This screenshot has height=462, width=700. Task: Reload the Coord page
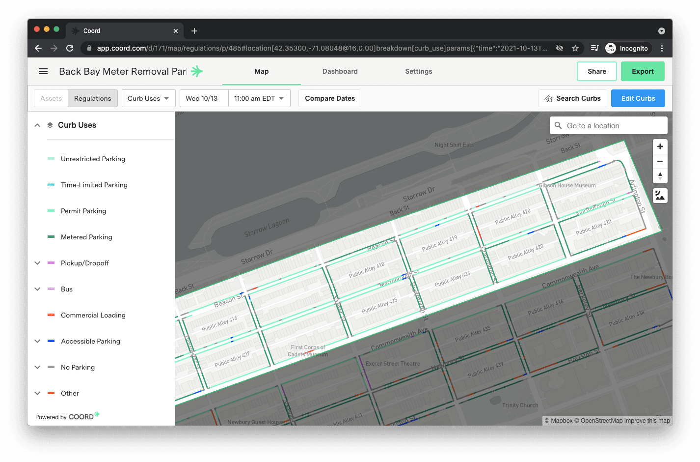coord(70,48)
